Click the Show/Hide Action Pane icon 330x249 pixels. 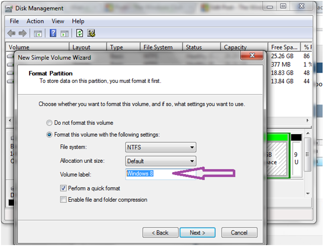[x=65, y=34]
